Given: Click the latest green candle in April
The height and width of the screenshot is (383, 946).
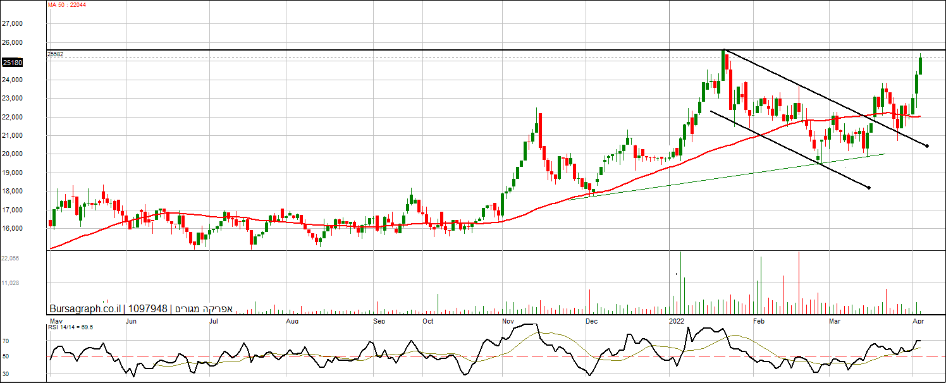Looking at the screenshot, I should click(x=920, y=66).
